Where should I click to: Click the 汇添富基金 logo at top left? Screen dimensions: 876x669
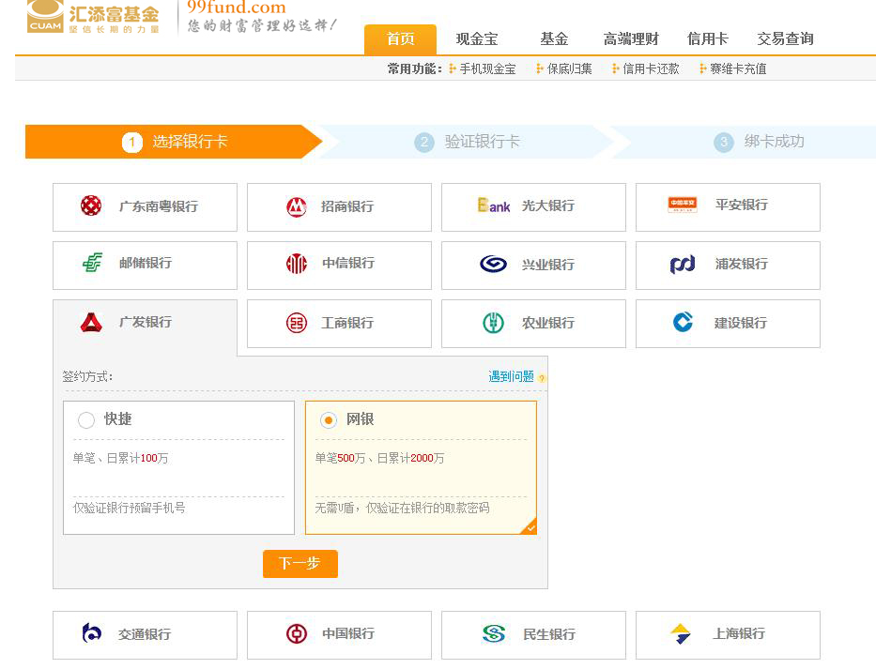pos(93,17)
